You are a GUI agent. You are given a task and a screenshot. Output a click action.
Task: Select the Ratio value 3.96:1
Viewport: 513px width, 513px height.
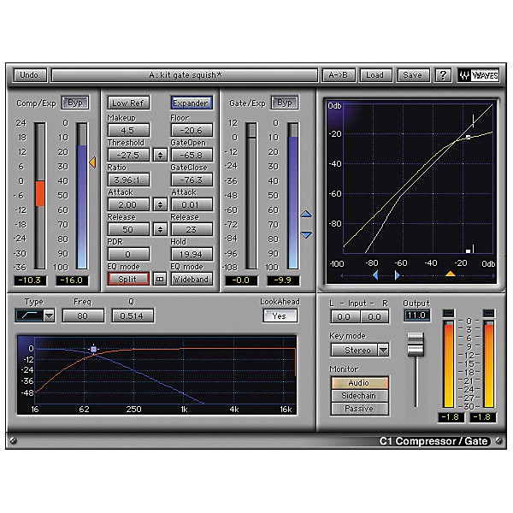tap(128, 180)
